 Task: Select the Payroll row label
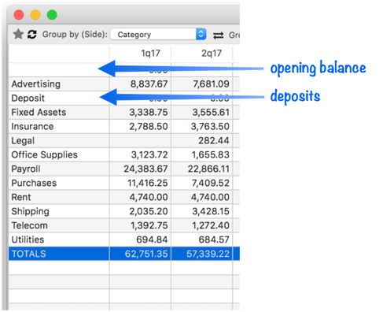(x=26, y=169)
